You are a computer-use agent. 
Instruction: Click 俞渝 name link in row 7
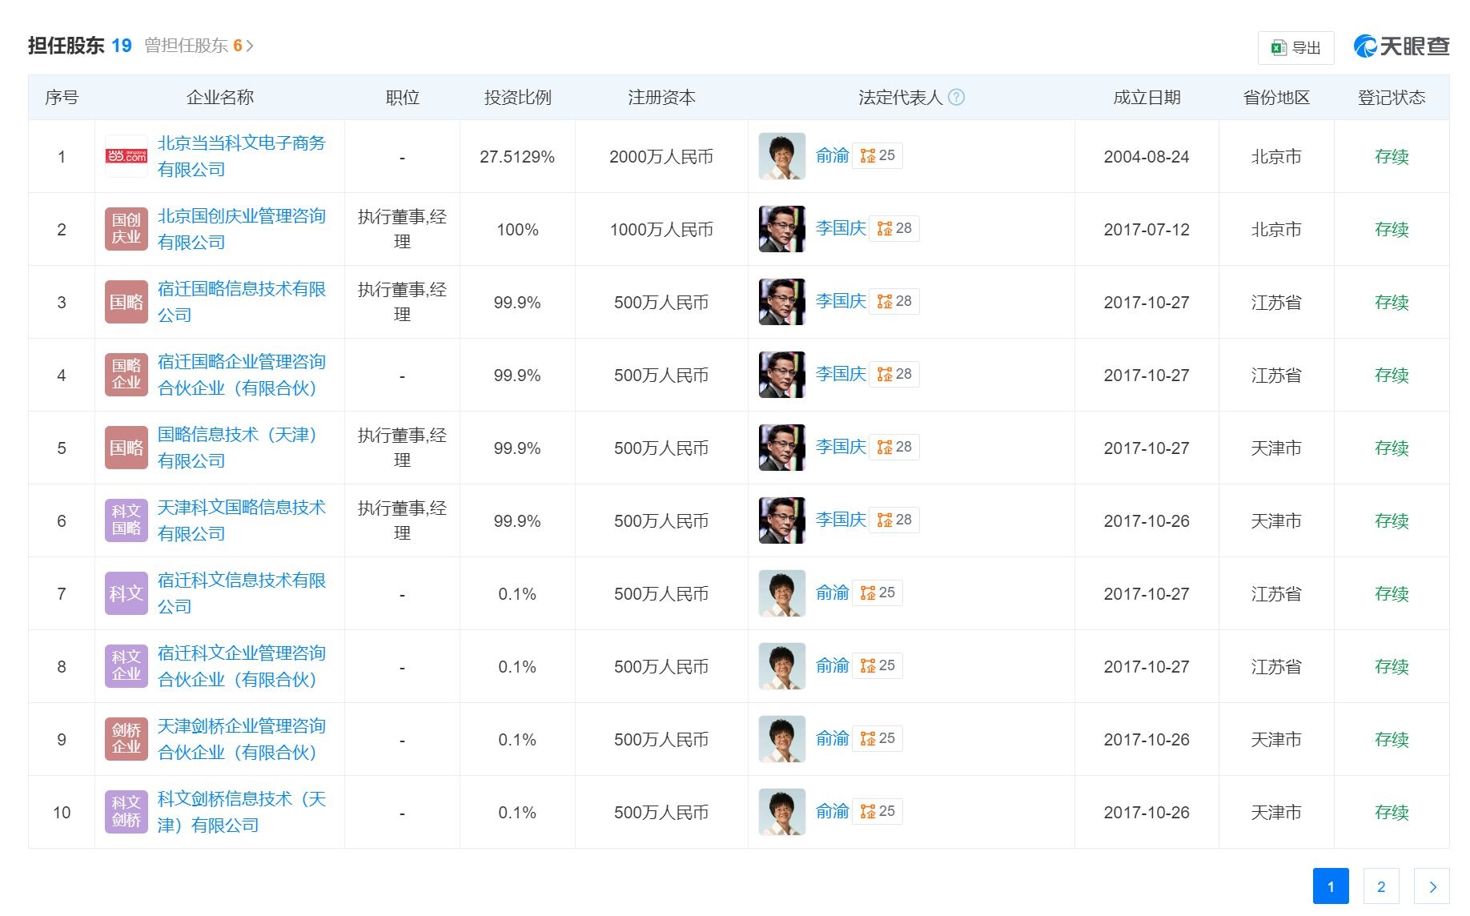tap(832, 593)
